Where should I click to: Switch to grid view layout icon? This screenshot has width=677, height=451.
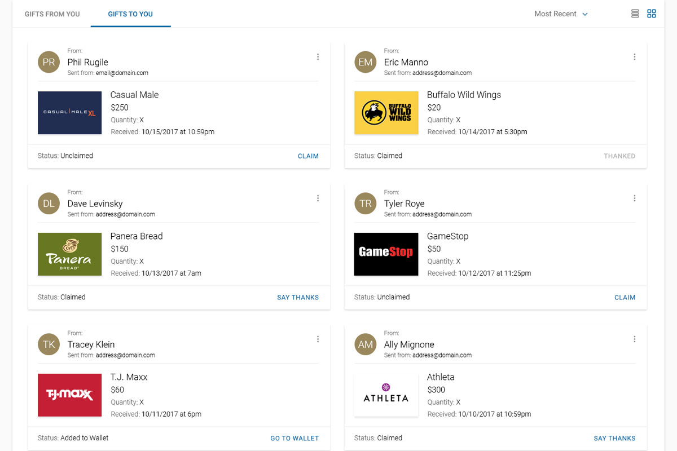click(x=652, y=14)
